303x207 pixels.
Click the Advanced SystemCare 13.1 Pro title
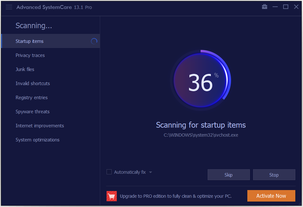pos(54,7)
